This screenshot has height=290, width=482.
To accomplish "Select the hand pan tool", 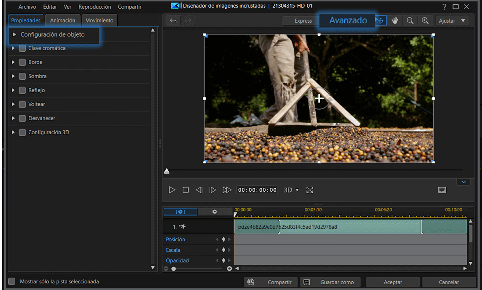I will pyautogui.click(x=395, y=21).
